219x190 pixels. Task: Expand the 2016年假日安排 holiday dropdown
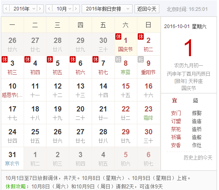107,9
